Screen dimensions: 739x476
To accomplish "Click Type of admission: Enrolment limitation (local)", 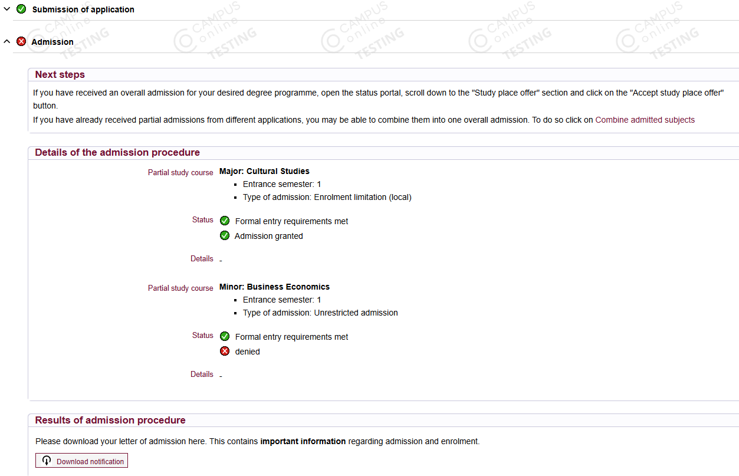I will point(327,197).
